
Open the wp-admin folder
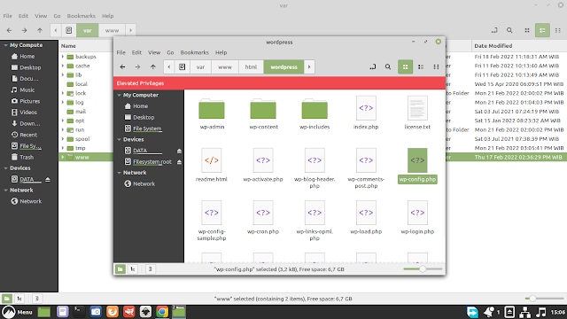coord(212,113)
